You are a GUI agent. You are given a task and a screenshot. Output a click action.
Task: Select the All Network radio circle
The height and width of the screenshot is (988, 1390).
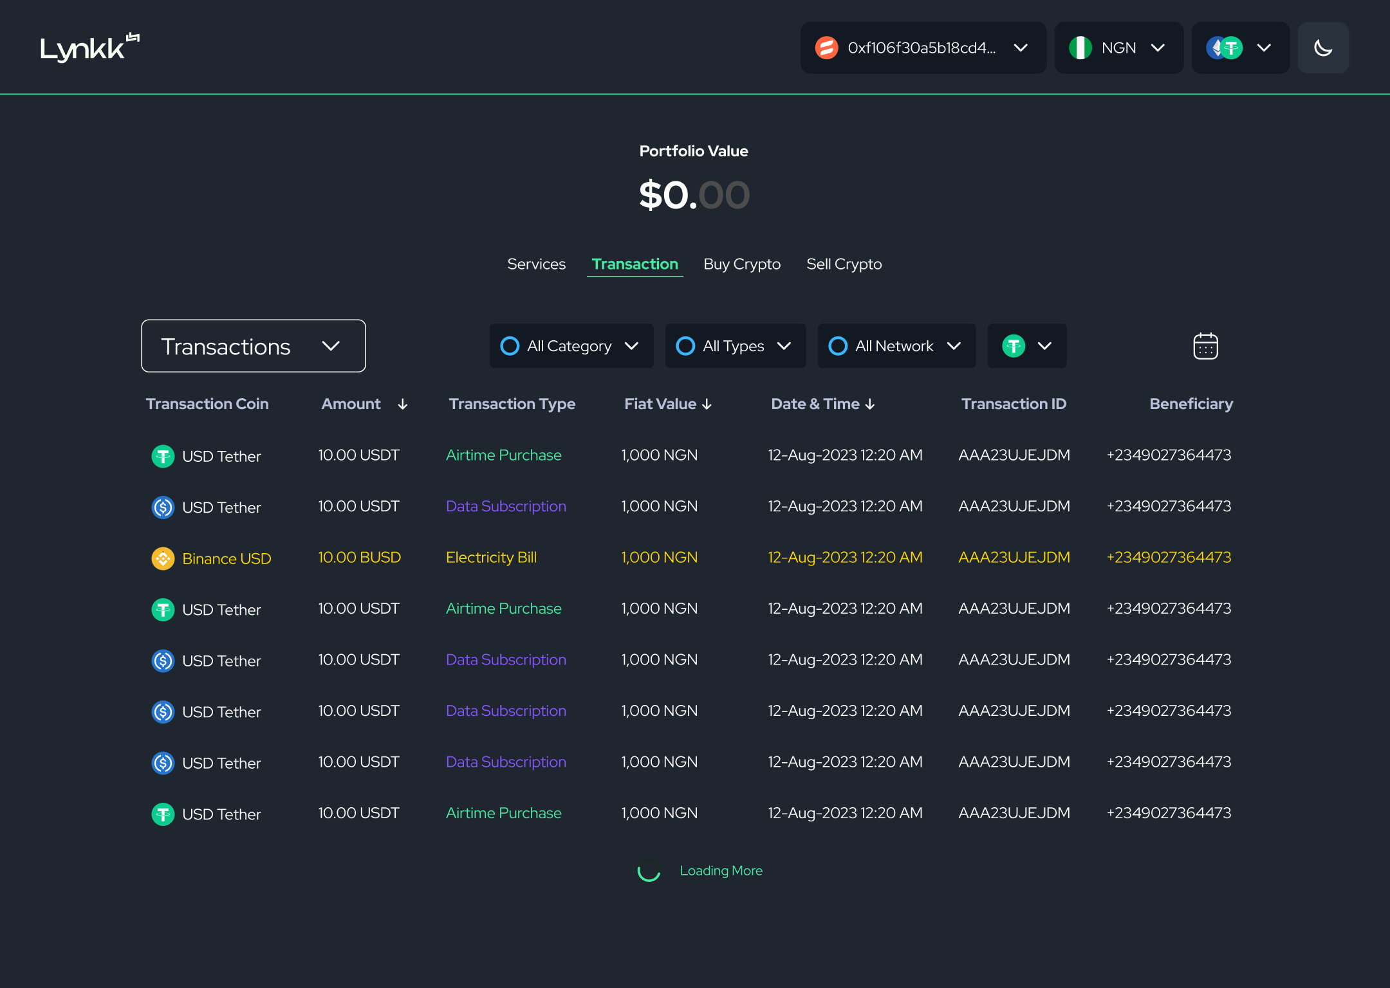coord(838,346)
